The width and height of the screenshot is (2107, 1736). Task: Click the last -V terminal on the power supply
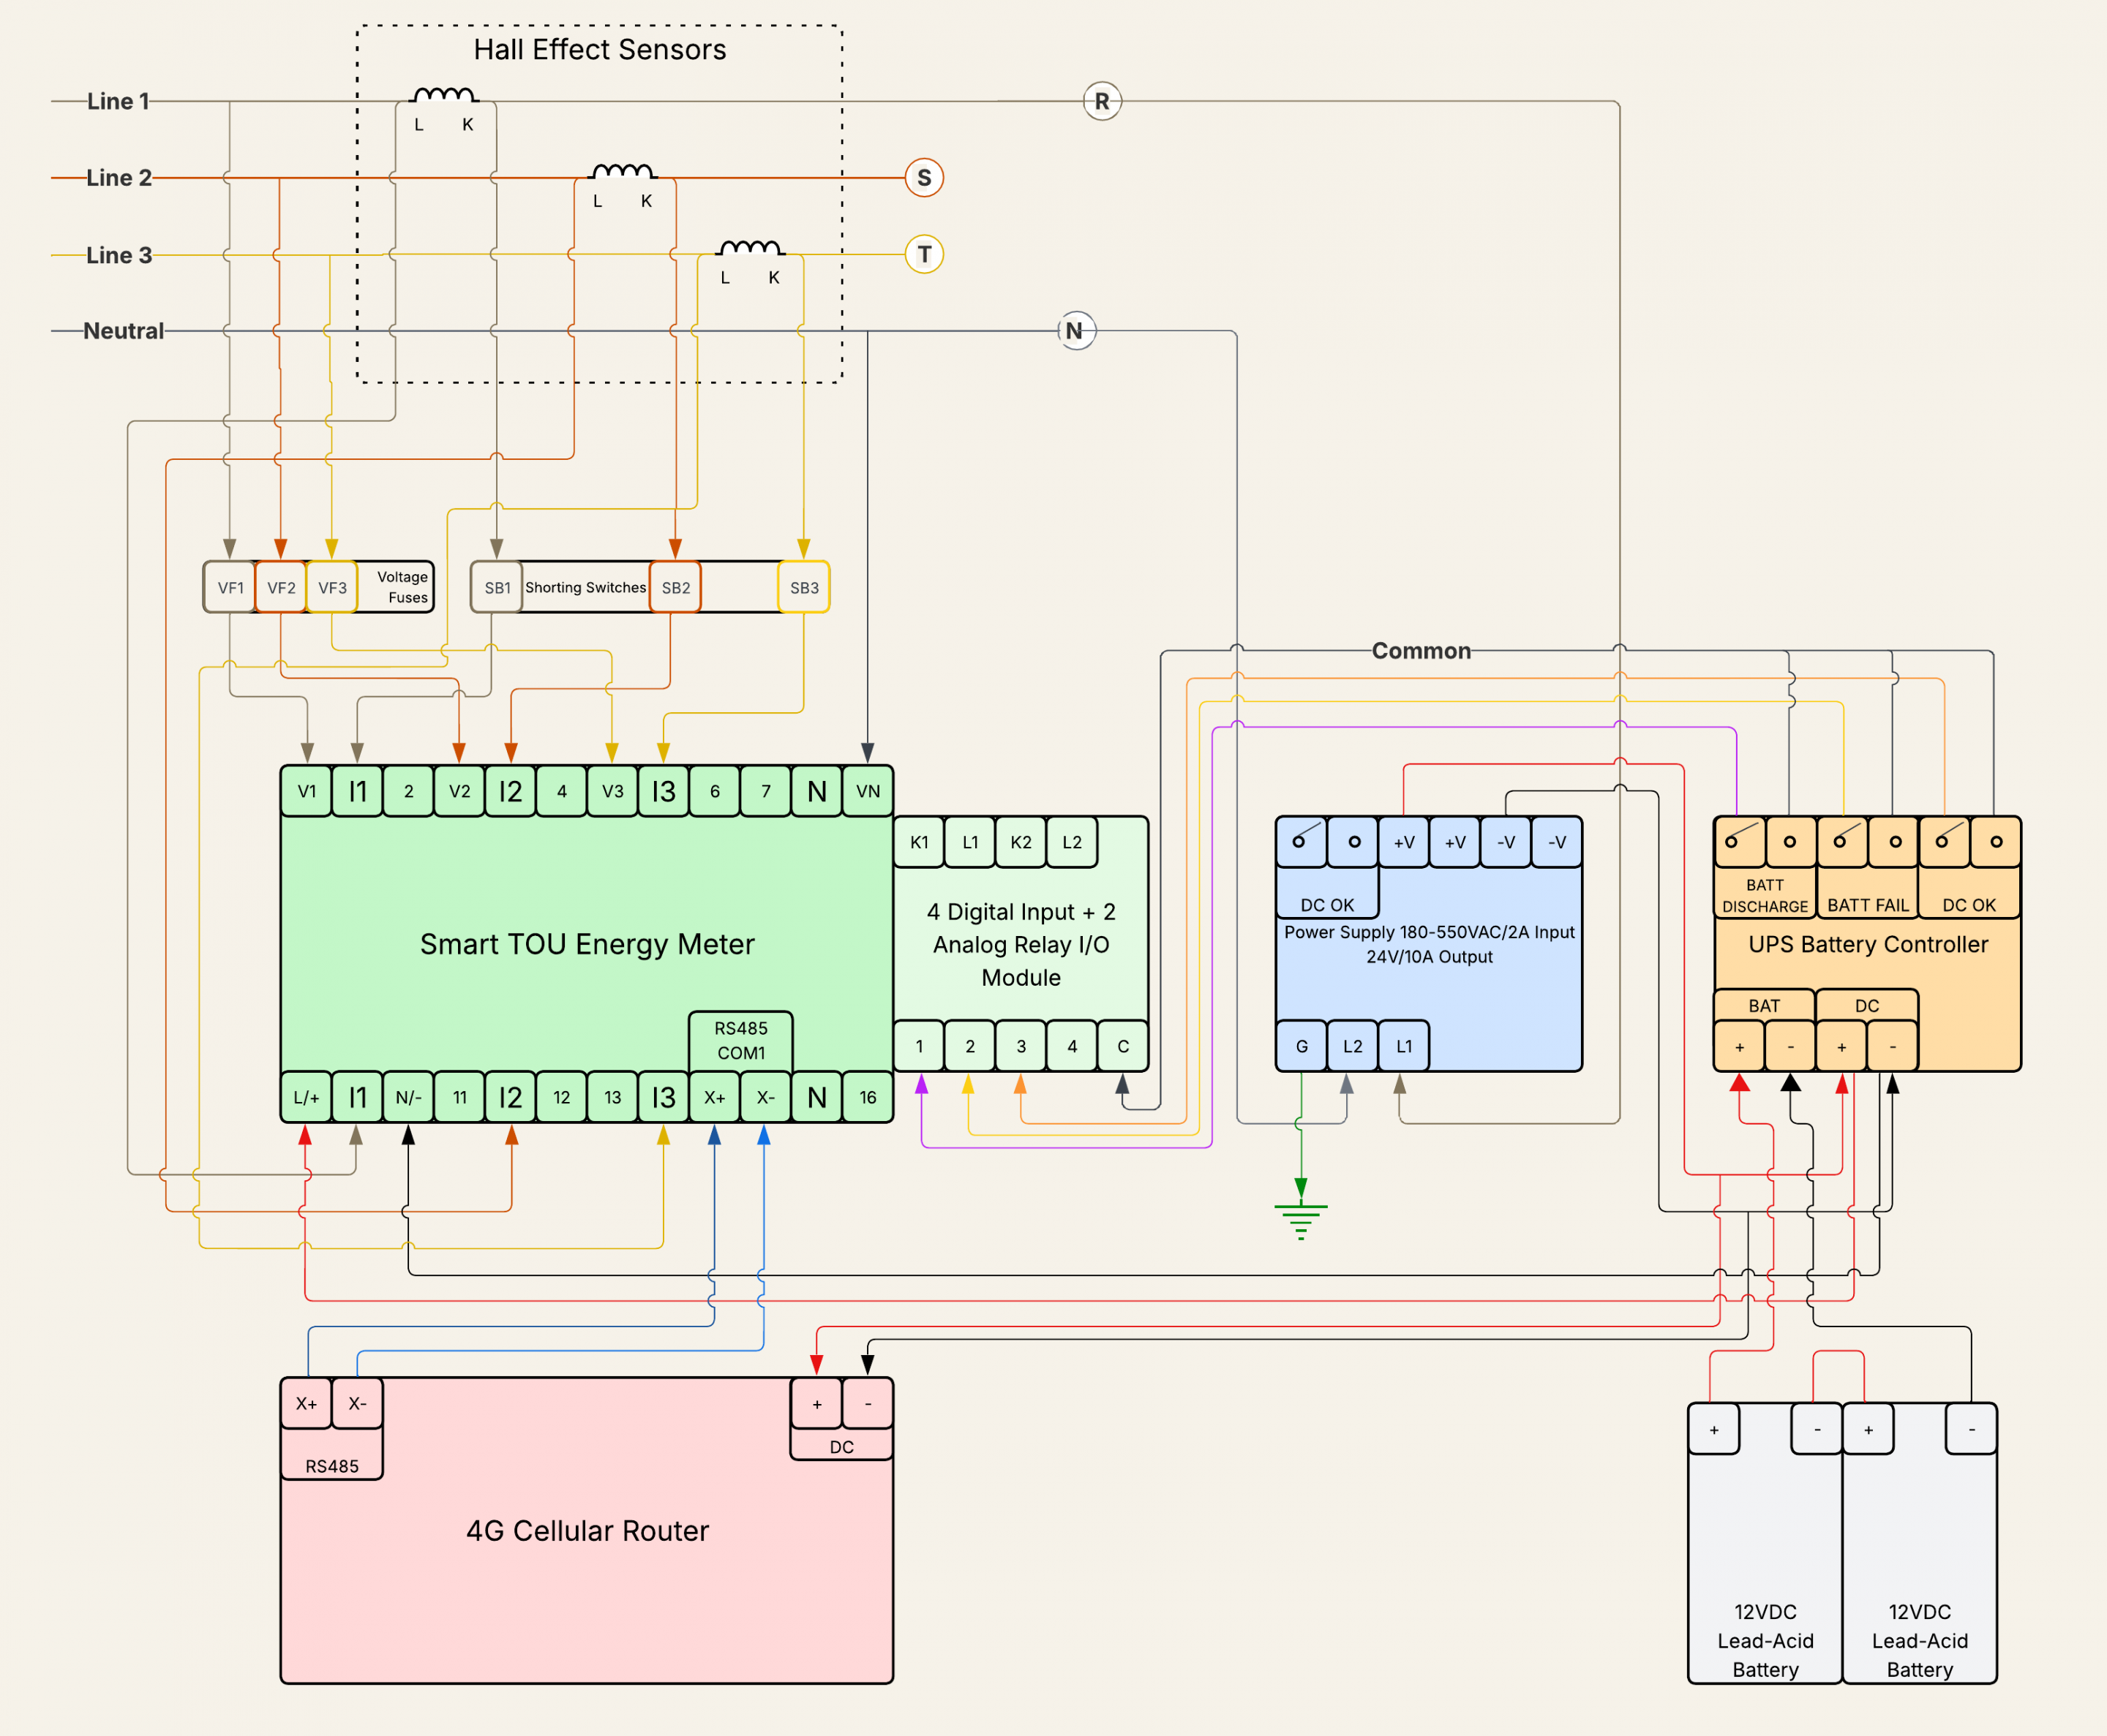click(1557, 842)
